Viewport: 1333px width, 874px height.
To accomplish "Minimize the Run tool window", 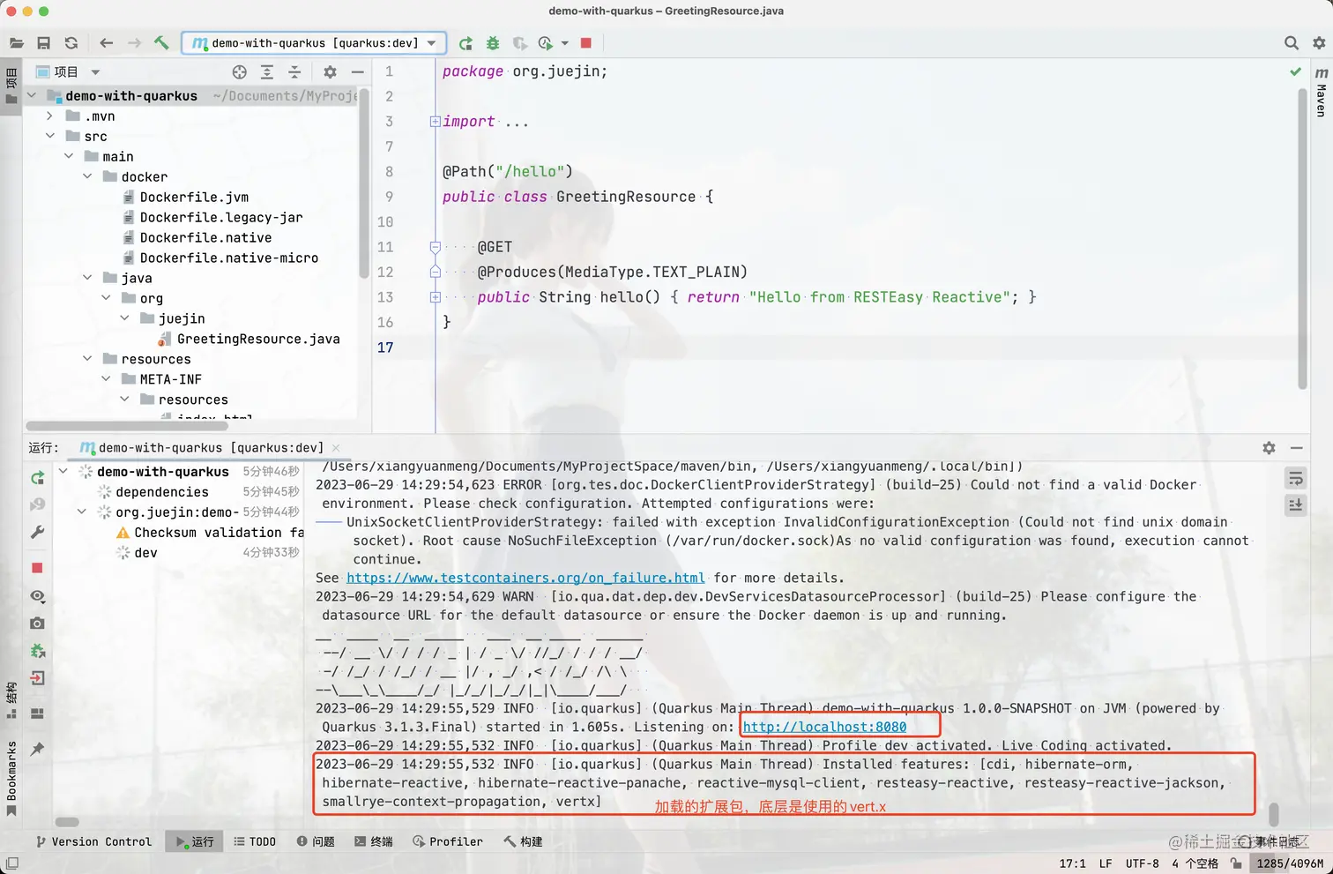I will 1296,448.
